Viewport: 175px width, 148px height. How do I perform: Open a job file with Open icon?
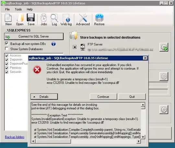click(20, 20)
